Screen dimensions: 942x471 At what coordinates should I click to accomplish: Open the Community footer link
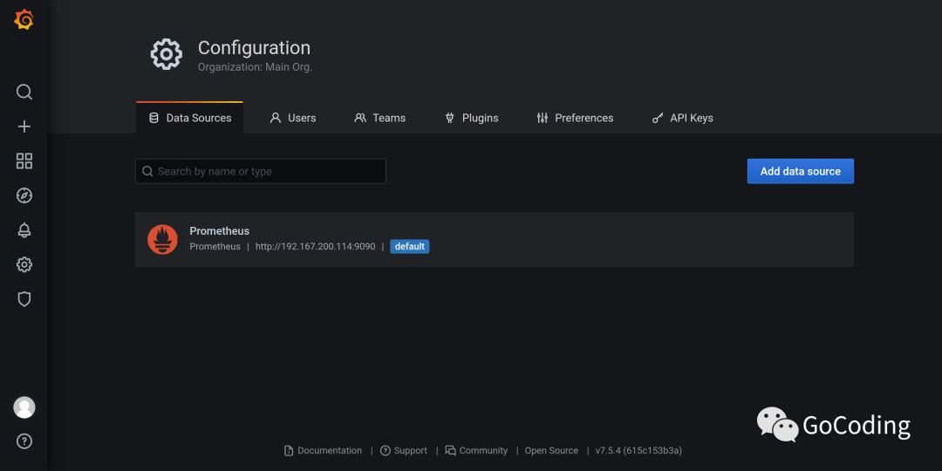[476, 451]
